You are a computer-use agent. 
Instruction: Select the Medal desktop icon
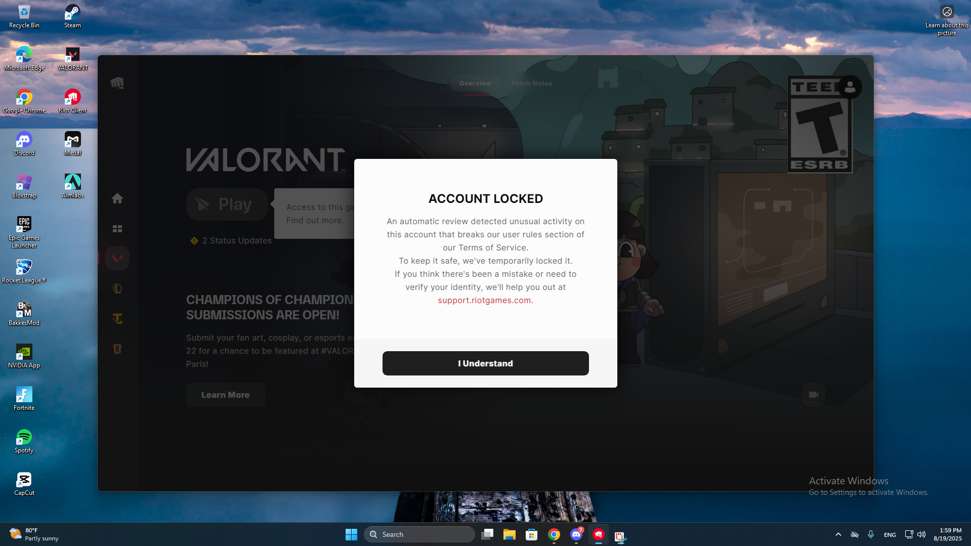click(72, 144)
